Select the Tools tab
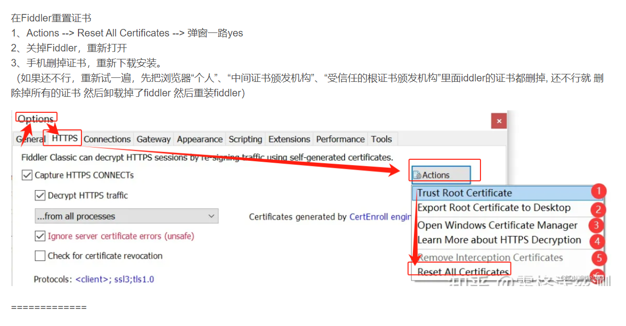This screenshot has width=626, height=326. 381,139
